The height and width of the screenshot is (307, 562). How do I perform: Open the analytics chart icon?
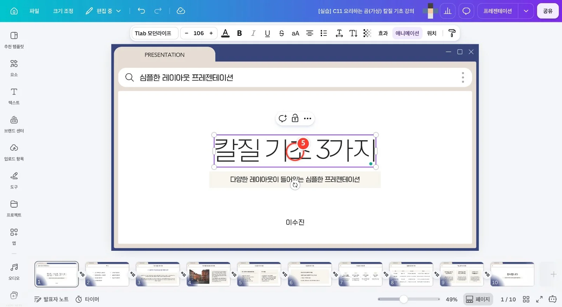(447, 11)
